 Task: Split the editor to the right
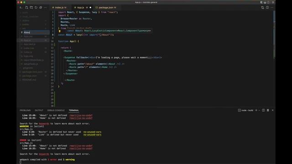coord(267,7)
